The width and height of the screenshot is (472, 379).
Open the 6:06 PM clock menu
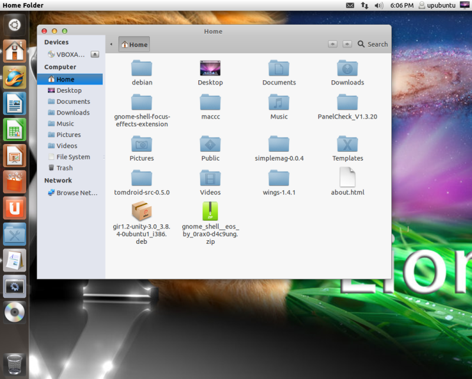[x=402, y=5]
